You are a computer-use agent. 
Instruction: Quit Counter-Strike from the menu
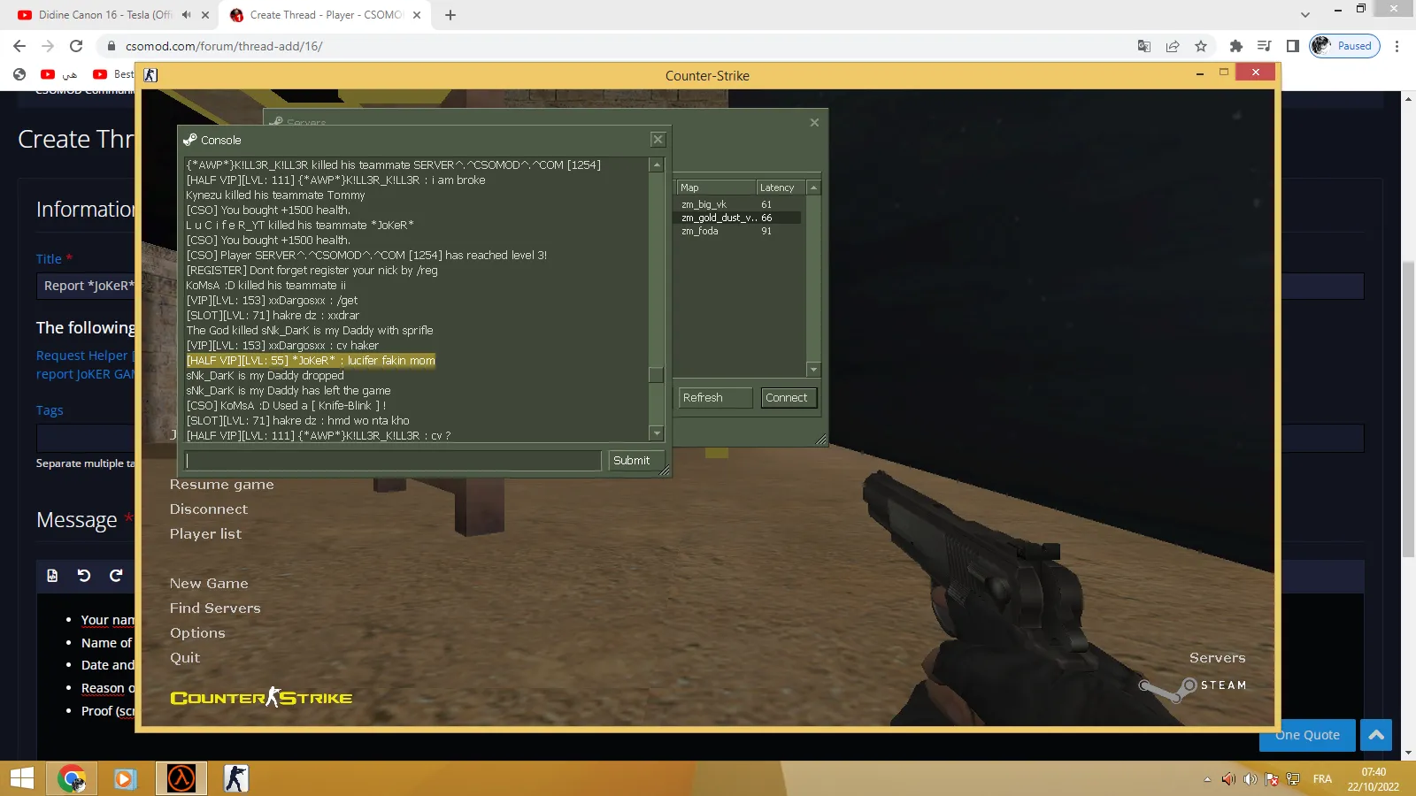pos(185,658)
